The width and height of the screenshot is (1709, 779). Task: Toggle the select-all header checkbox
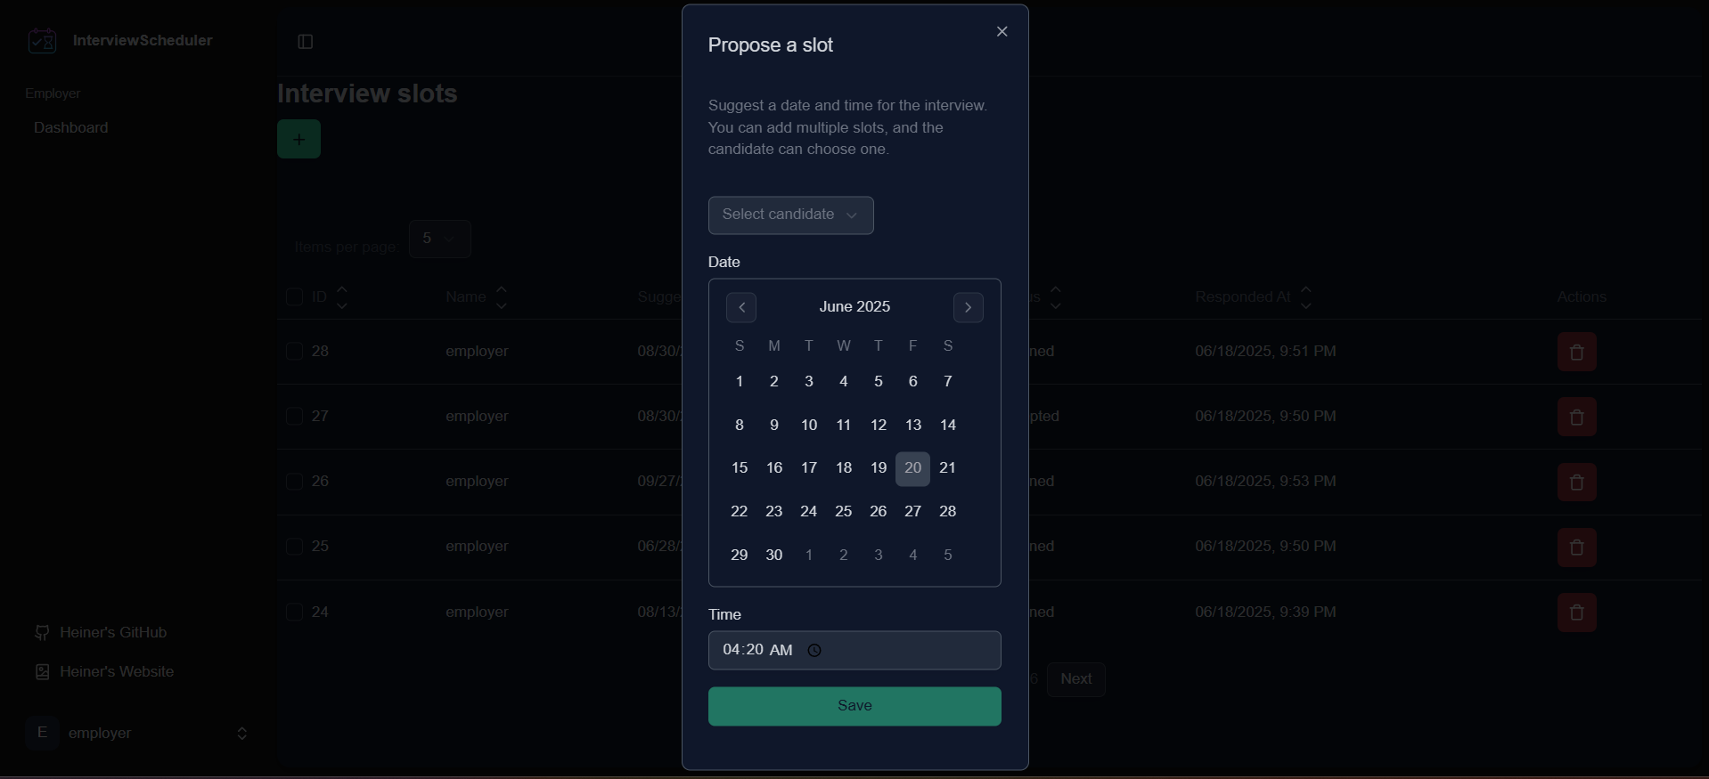(294, 296)
